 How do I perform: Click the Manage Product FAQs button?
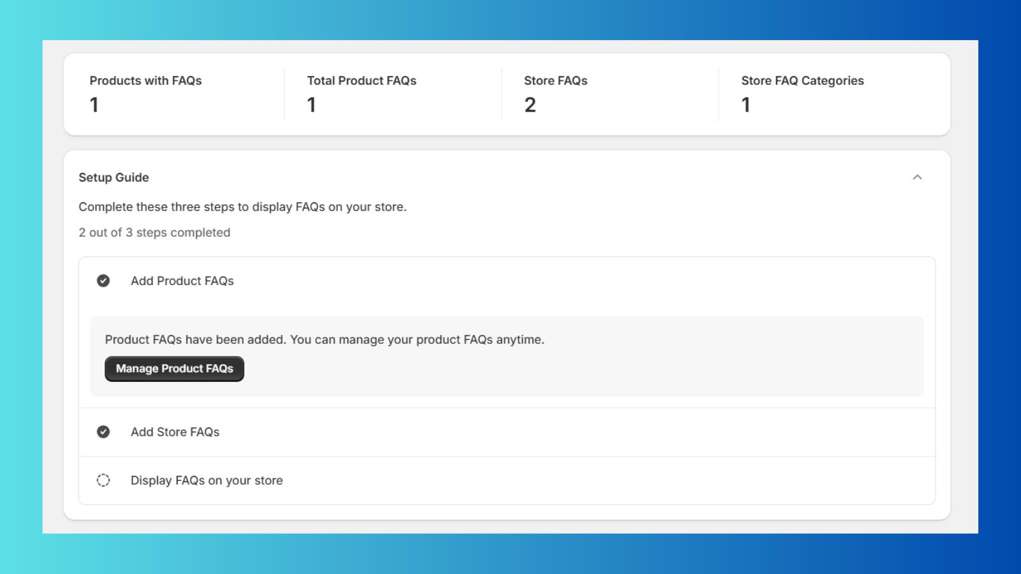tap(174, 369)
